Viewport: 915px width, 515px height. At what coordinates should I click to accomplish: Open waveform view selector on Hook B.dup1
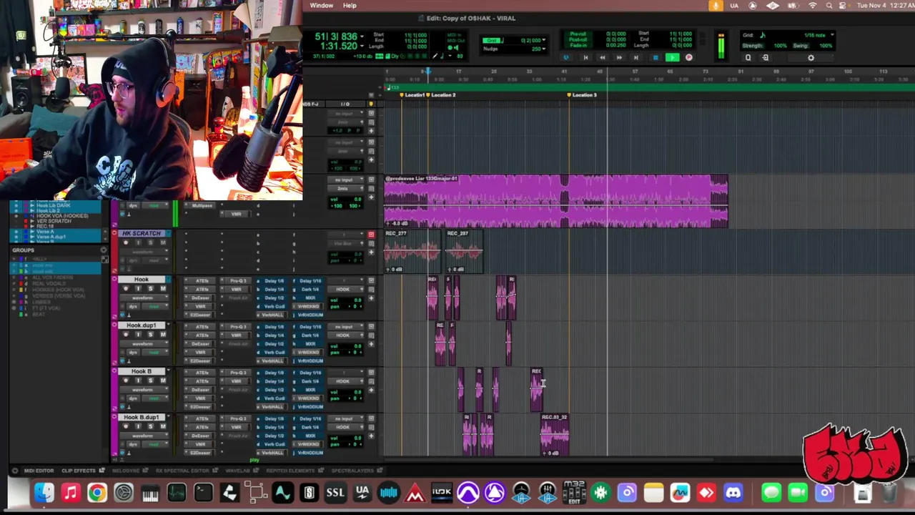click(143, 435)
